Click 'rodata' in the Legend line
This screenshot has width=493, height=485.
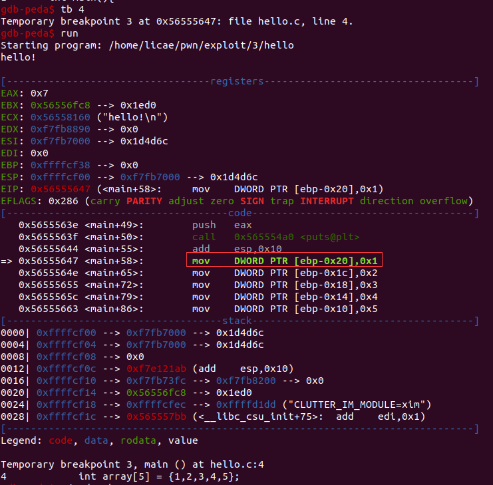[138, 440]
